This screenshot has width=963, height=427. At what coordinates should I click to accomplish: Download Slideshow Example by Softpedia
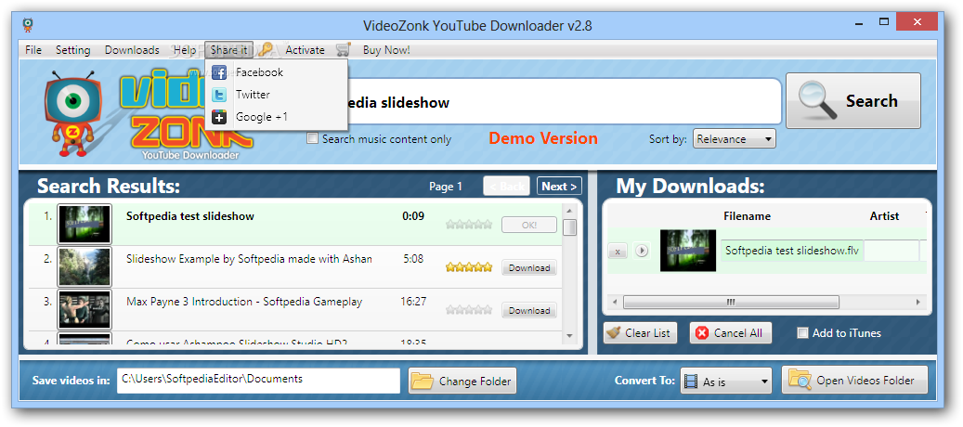point(529,267)
